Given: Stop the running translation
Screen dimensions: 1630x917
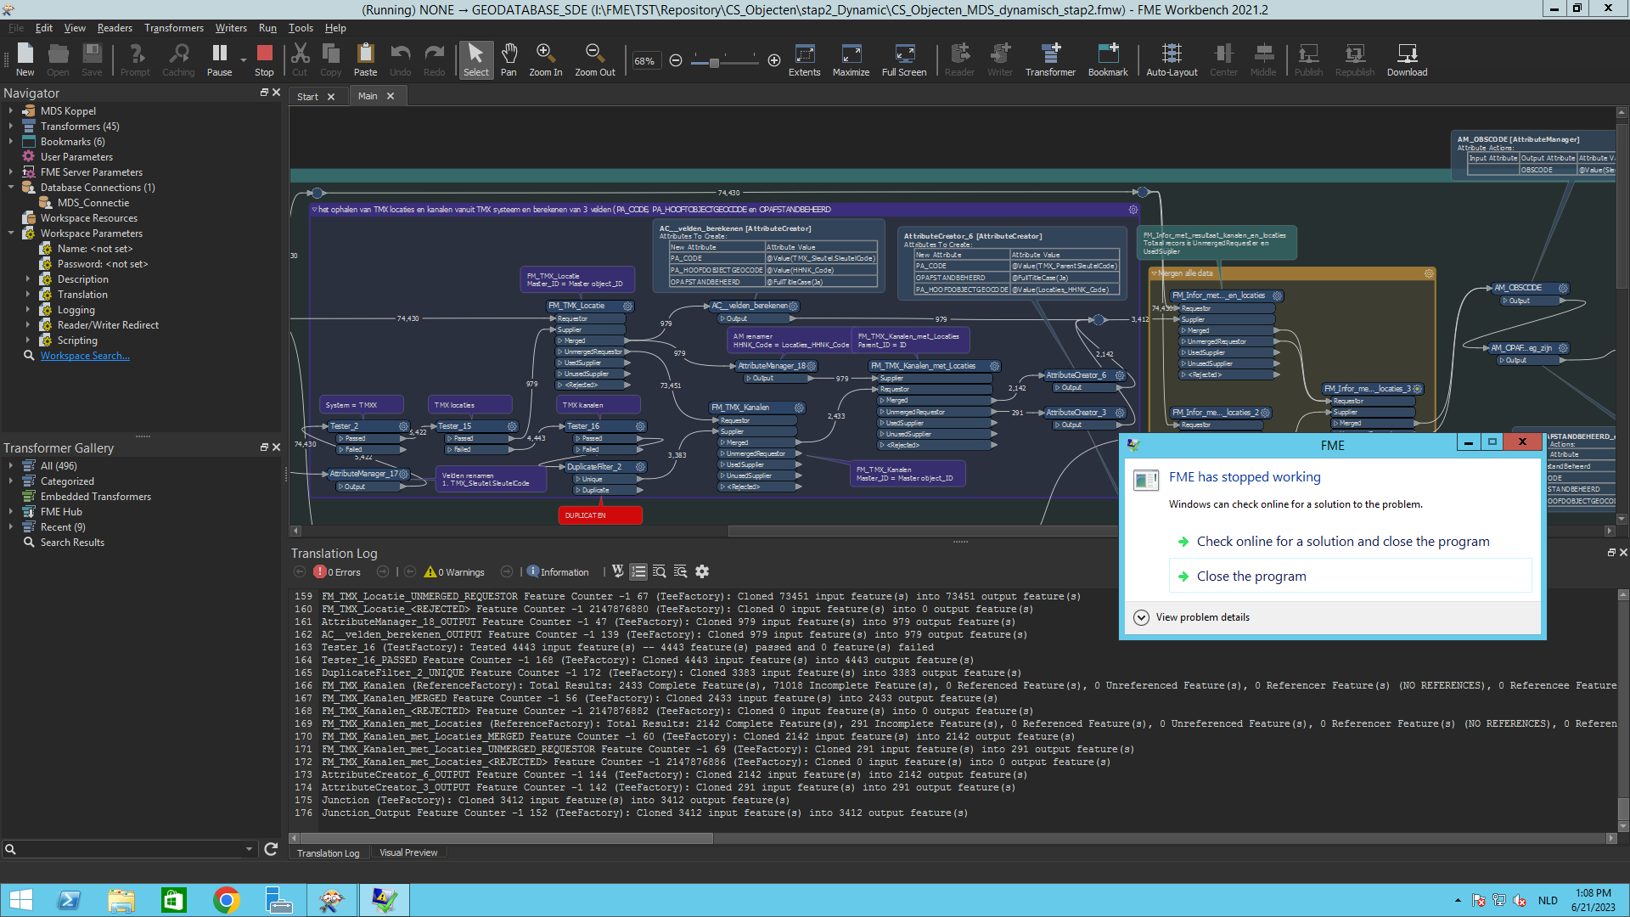Looking at the screenshot, I should click(x=264, y=59).
